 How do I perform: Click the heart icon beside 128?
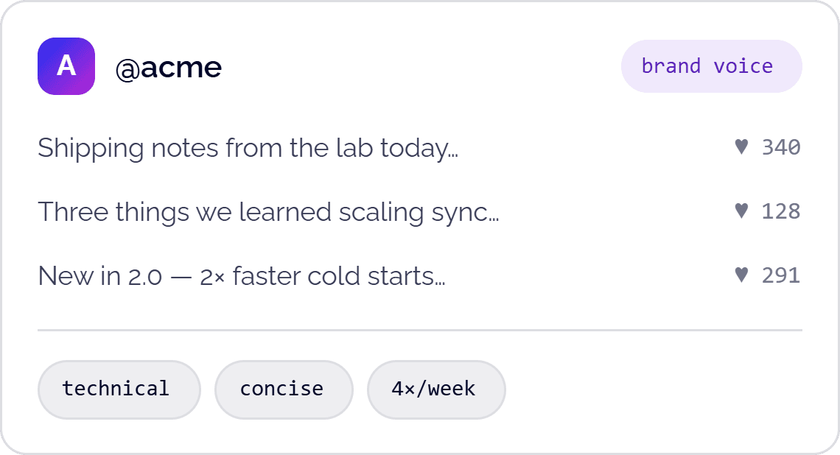click(x=741, y=211)
